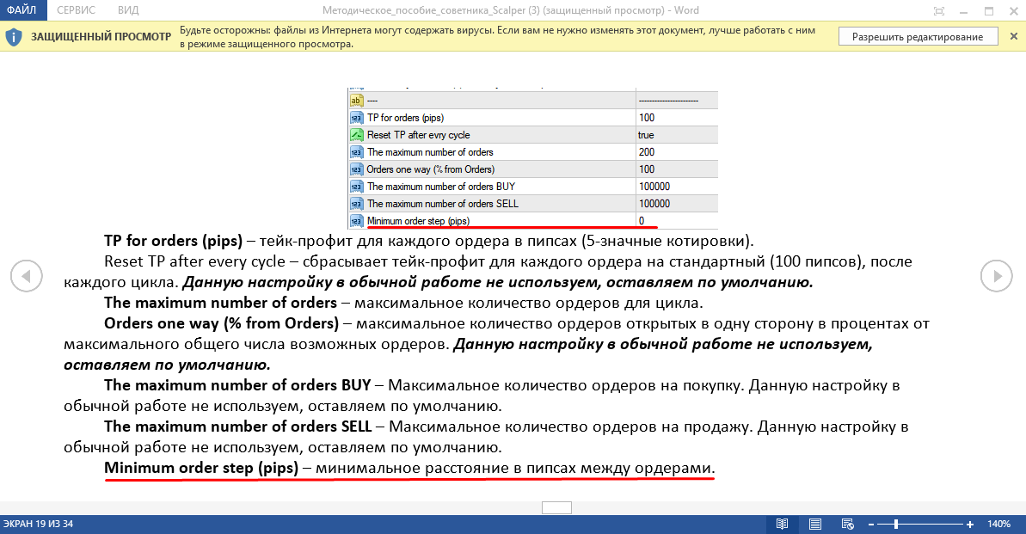Click the Minimum order step value 0

pyautogui.click(x=642, y=221)
